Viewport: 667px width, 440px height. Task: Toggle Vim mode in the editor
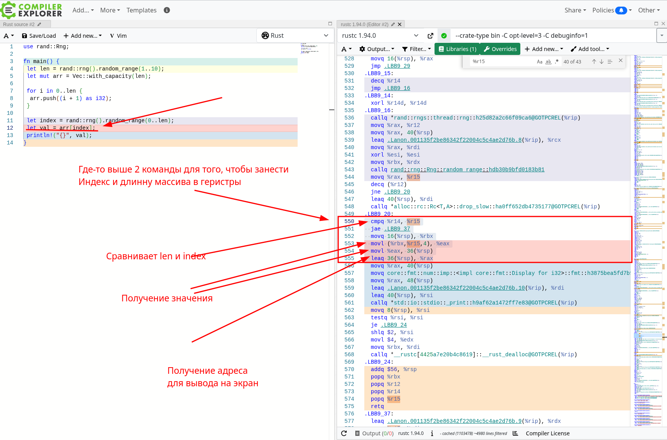[x=118, y=36]
